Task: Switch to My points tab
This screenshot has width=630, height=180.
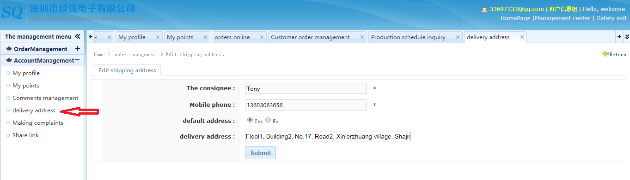Action: point(180,37)
